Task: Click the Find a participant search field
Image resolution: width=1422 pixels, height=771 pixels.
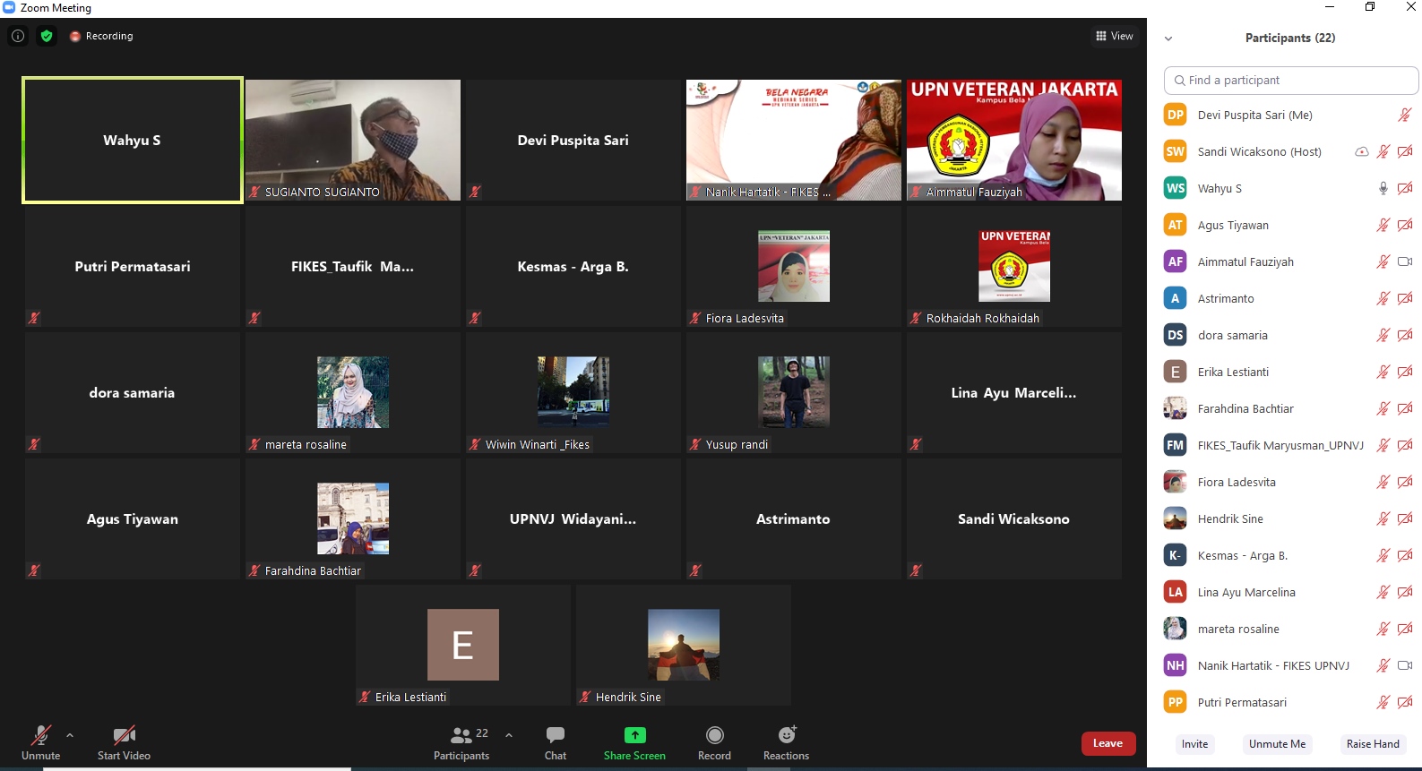Action: click(x=1290, y=80)
